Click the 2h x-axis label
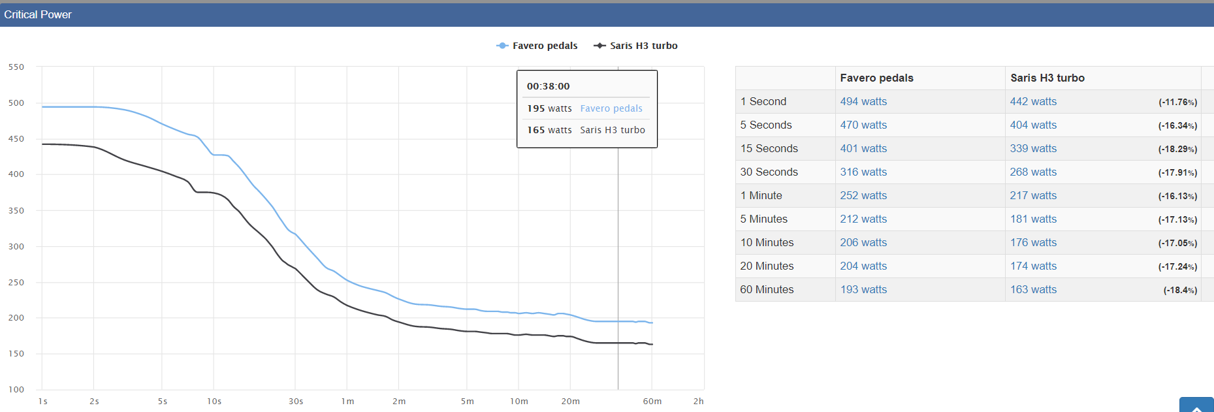Image resolution: width=1214 pixels, height=412 pixels. click(x=699, y=402)
